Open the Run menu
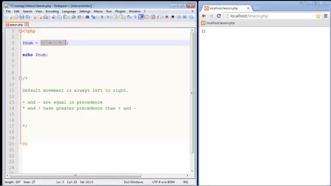The height and width of the screenshot is (186, 331). click(109, 11)
